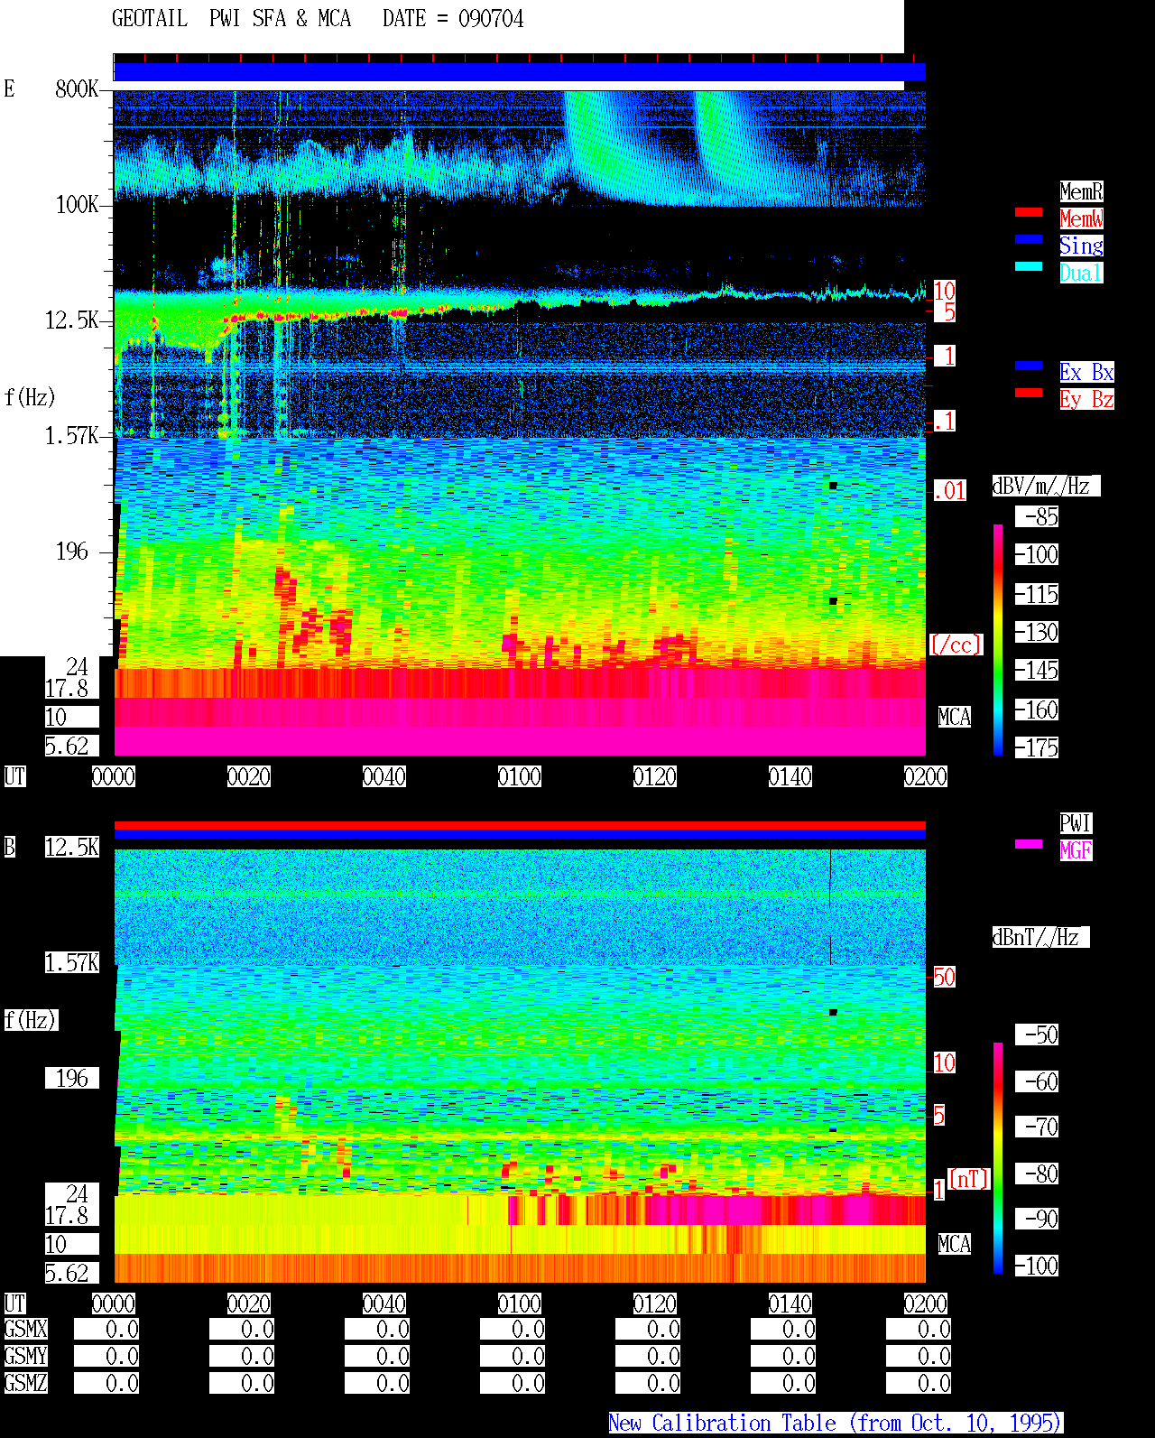Click the -60 color scale value
This screenshot has width=1155, height=1438.
pos(1037,1081)
